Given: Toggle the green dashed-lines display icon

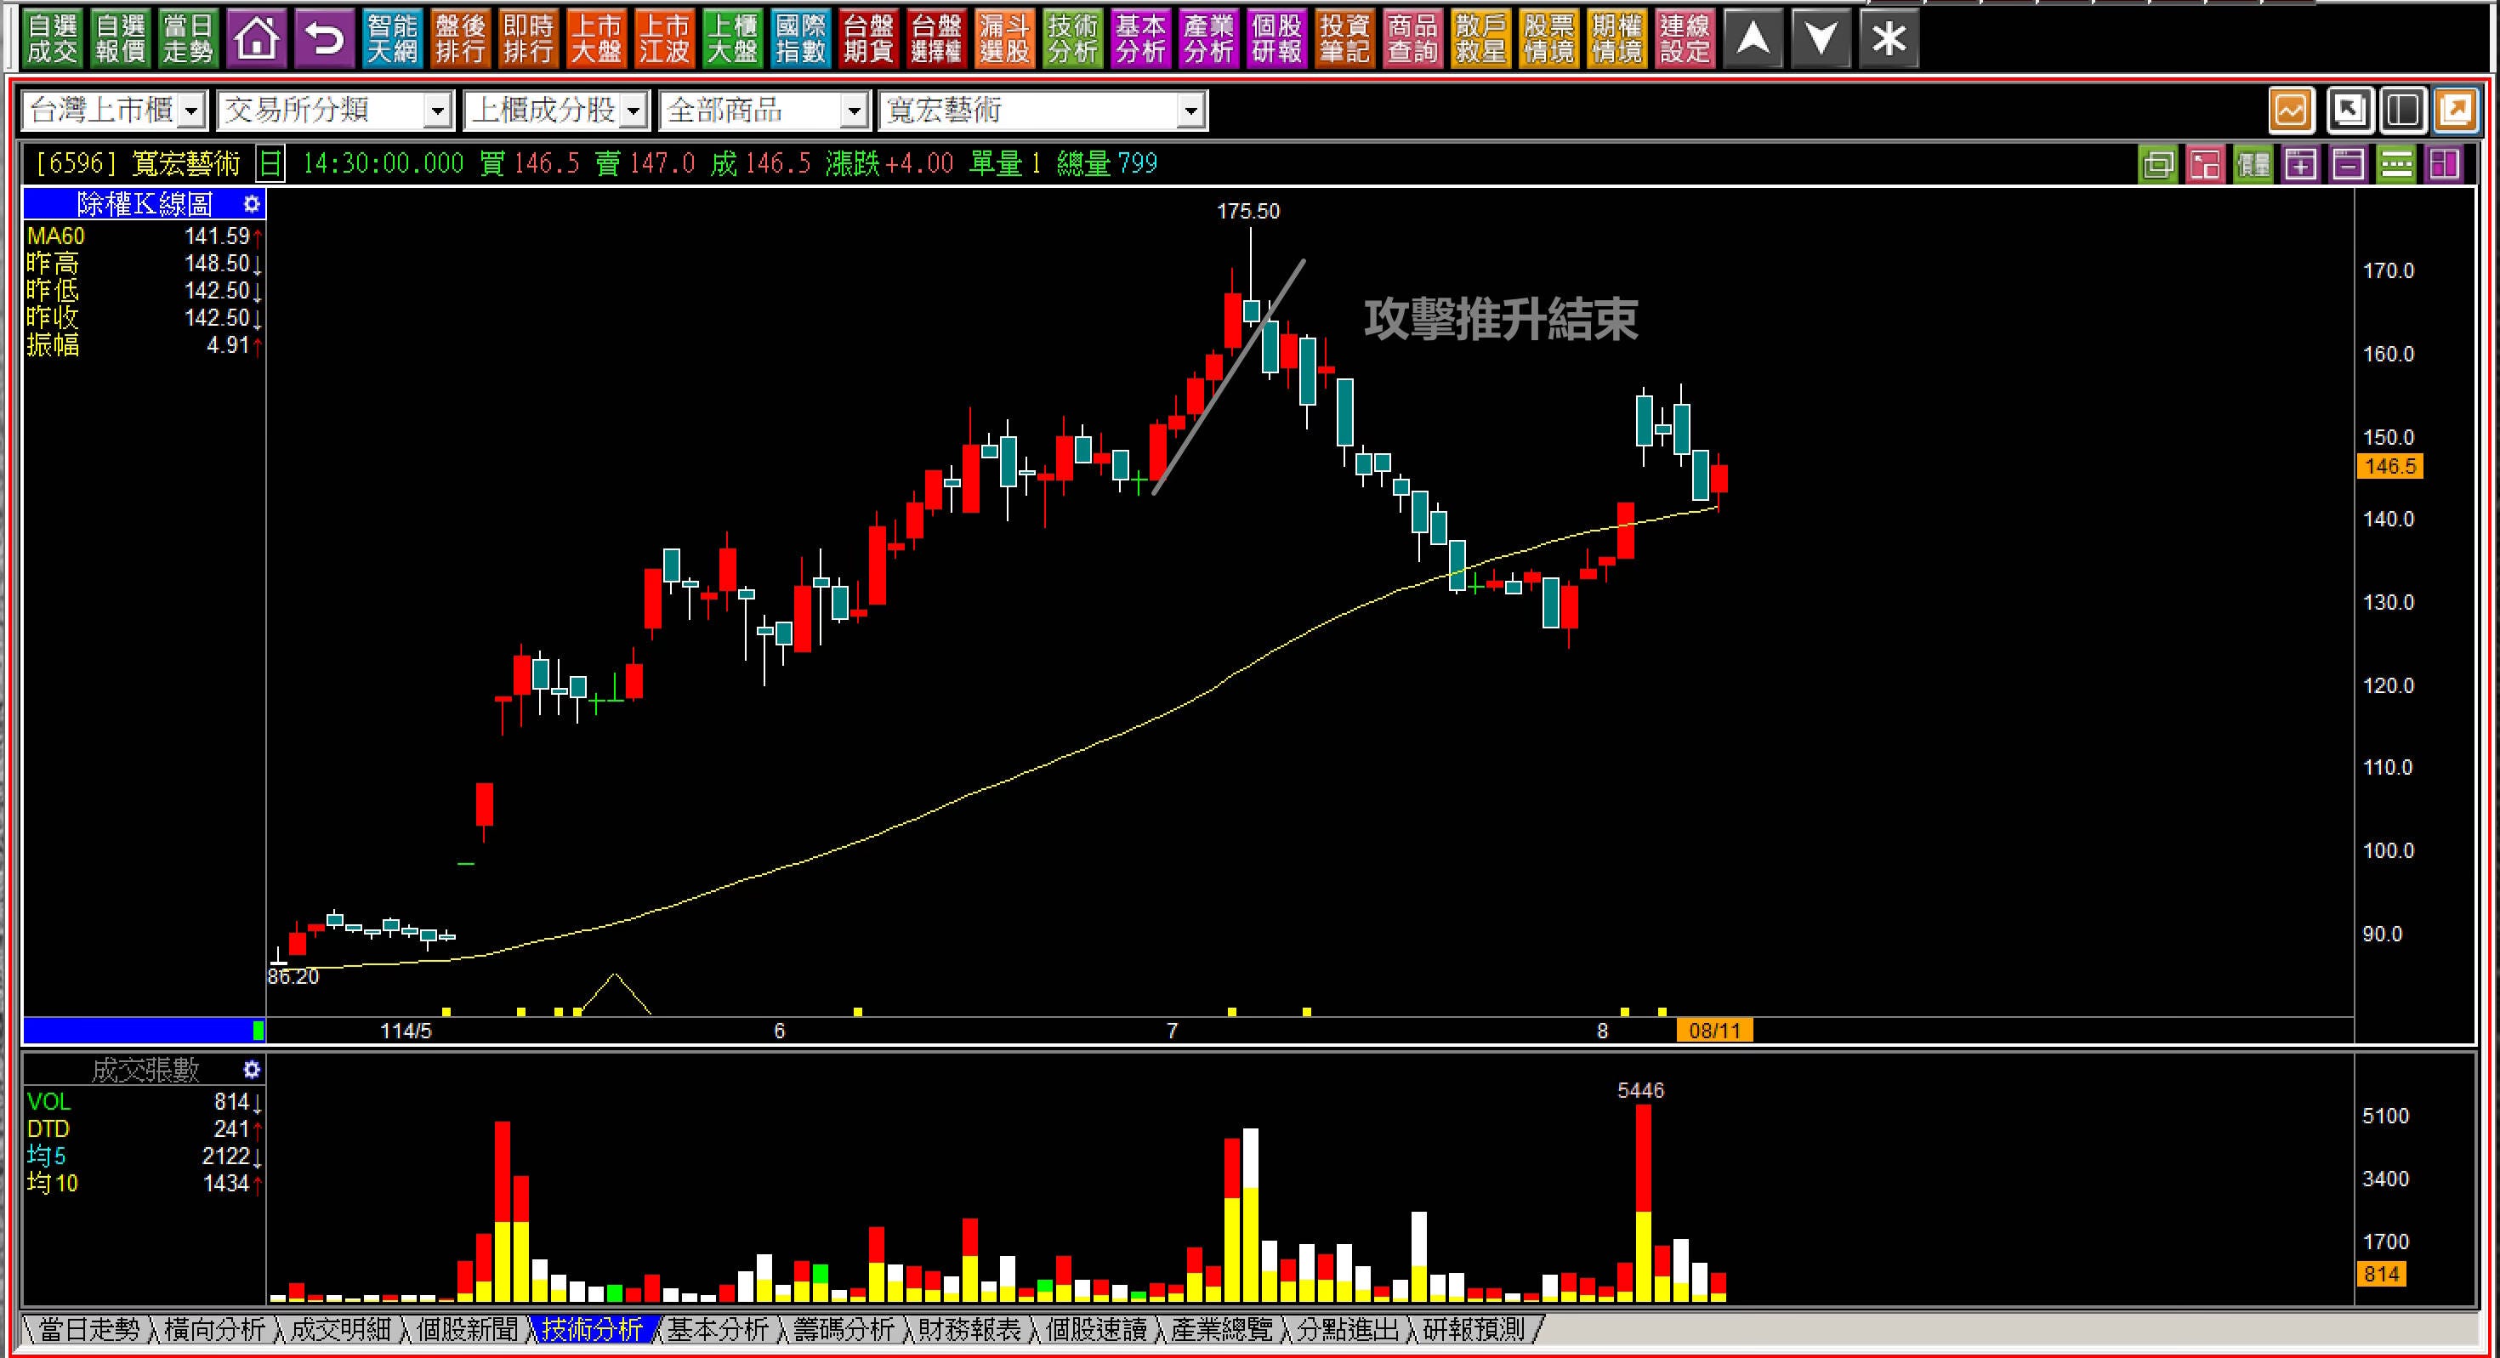Looking at the screenshot, I should pos(2395,164).
